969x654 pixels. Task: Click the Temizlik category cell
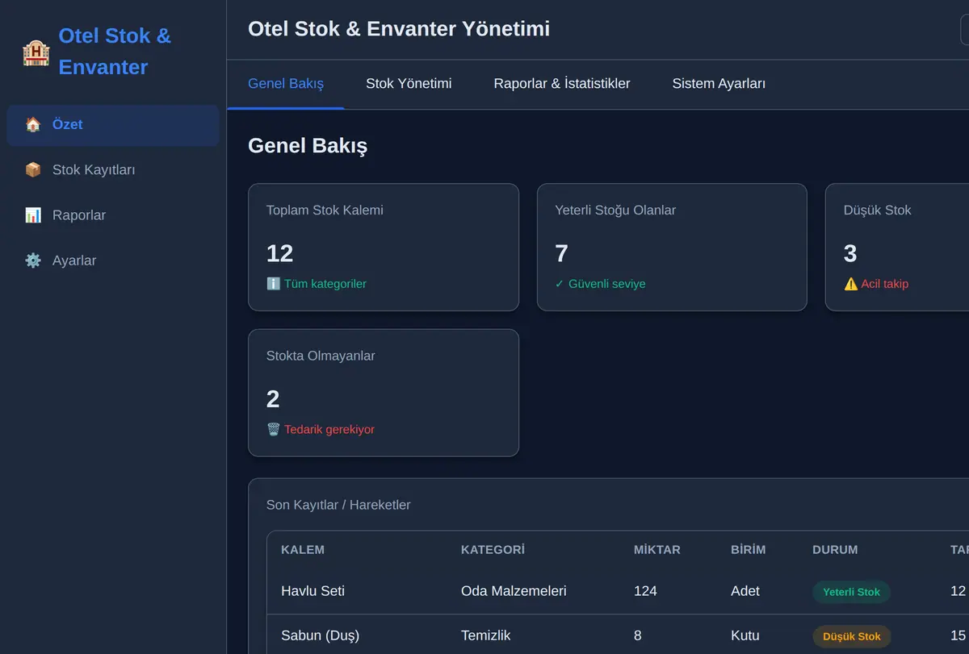486,635
